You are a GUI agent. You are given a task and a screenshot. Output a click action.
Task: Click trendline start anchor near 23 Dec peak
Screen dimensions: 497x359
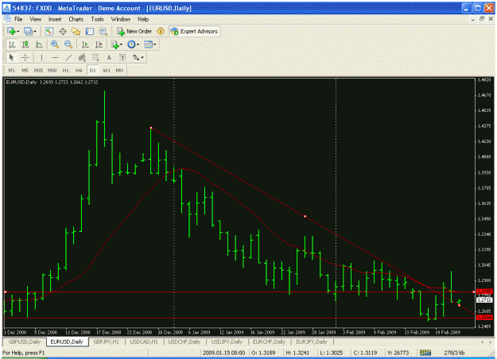(151, 128)
